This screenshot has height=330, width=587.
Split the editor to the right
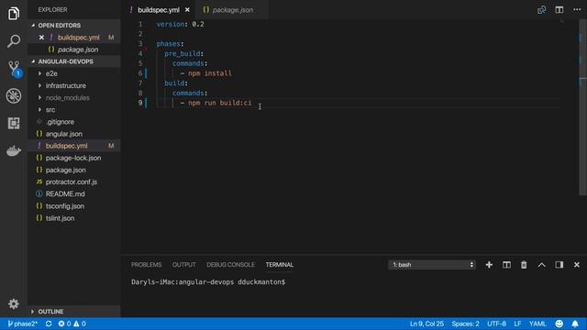coord(559,10)
